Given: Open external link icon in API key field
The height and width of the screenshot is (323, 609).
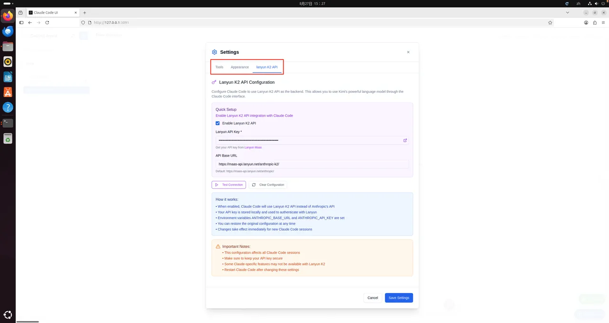Looking at the screenshot, I should 405,140.
